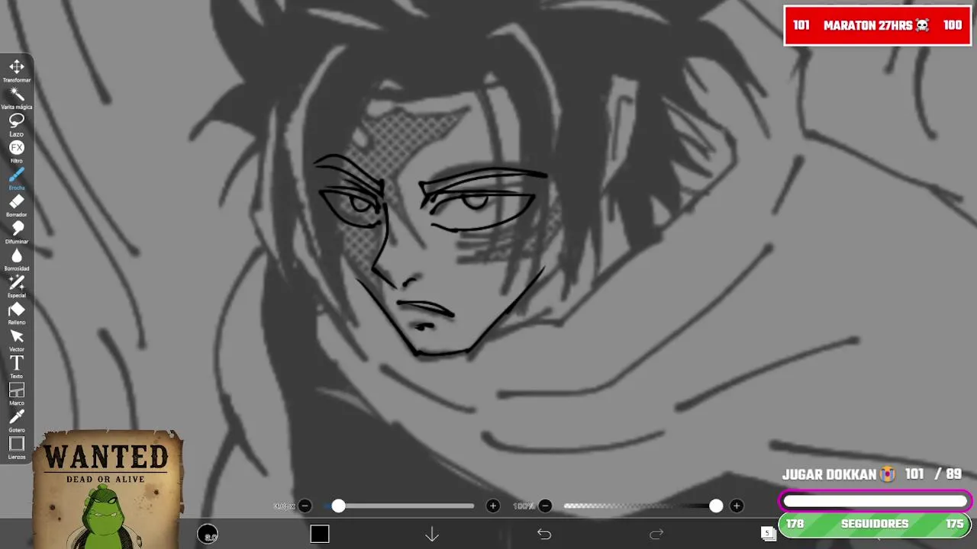
Task: Increase brush opacity with plus button
Action: 737,506
